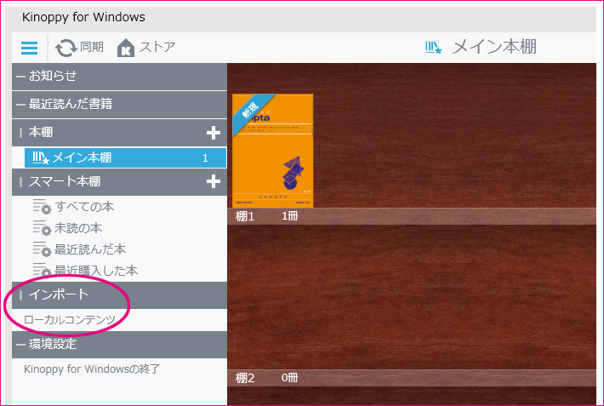This screenshot has width=604, height=406.
Task: Click the 新規 ribbon on the book
Action: pyautogui.click(x=250, y=110)
